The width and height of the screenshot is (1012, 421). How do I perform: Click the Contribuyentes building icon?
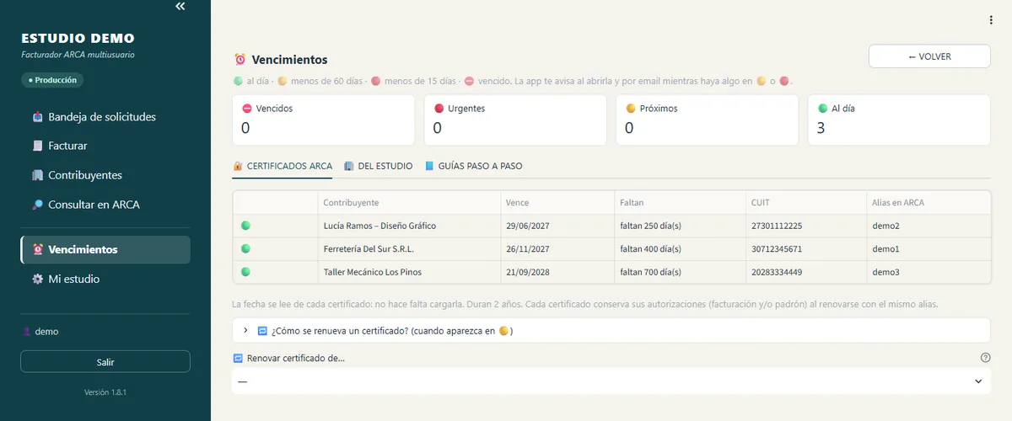click(x=37, y=175)
